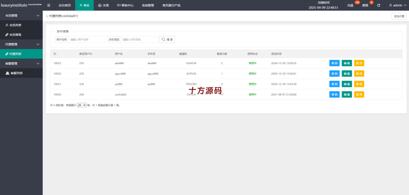Click the username cell ceshidaili
Screen dimensions: 409x195
121,95
